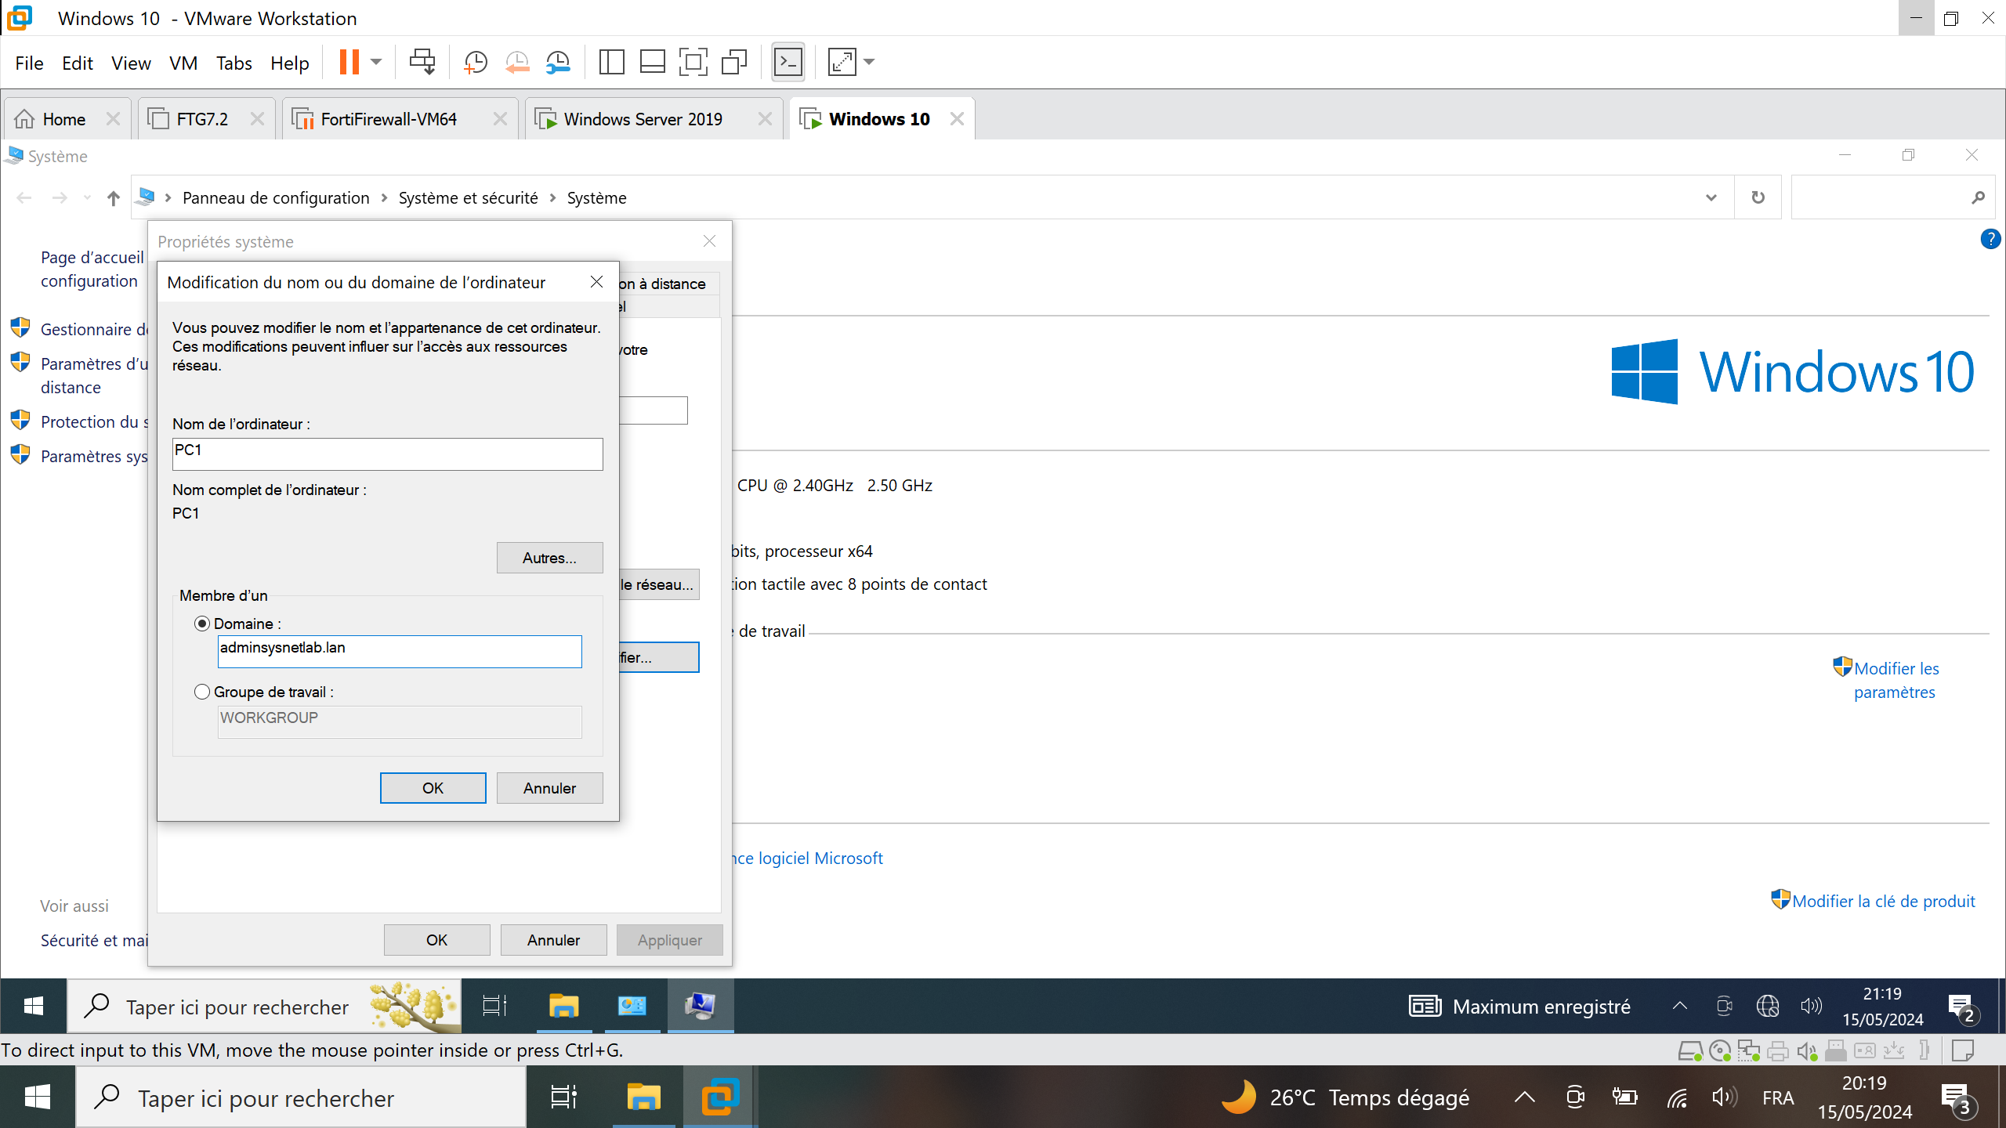Click Système et sécurité breadcrumb
The image size is (2006, 1128).
tap(469, 197)
